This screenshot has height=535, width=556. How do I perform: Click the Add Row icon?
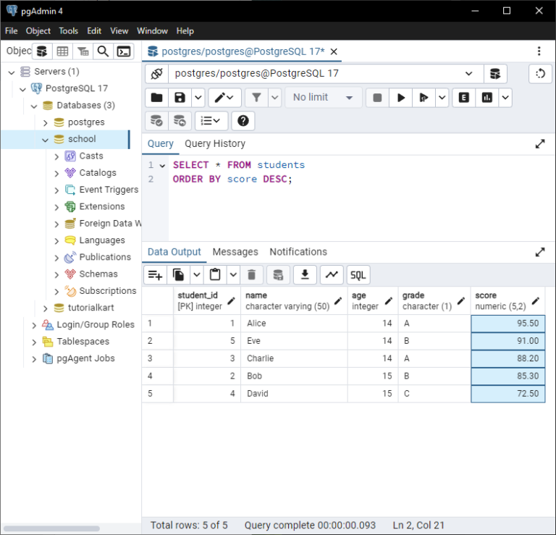pos(154,274)
